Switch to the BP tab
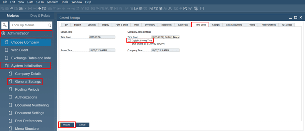The height and width of the screenshot is (131, 305). [66, 25]
